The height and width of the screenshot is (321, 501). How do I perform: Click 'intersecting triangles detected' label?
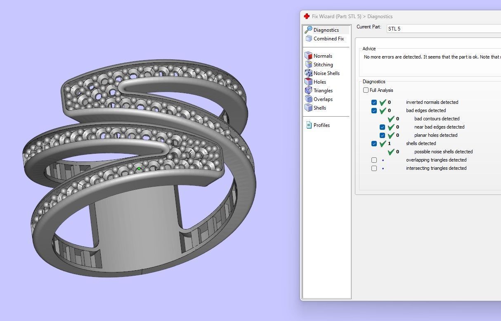click(x=436, y=168)
